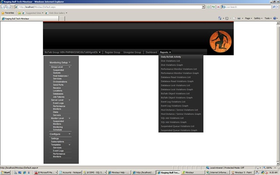
Task: Click the IE Back navigation arrow
Action: click(3, 7)
